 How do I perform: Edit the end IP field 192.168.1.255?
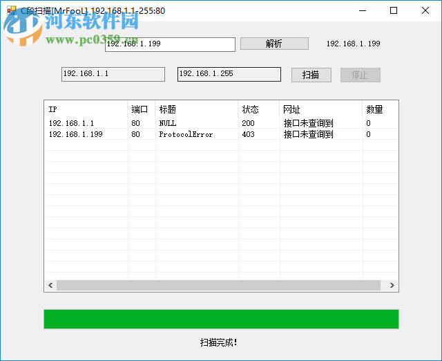pos(229,74)
